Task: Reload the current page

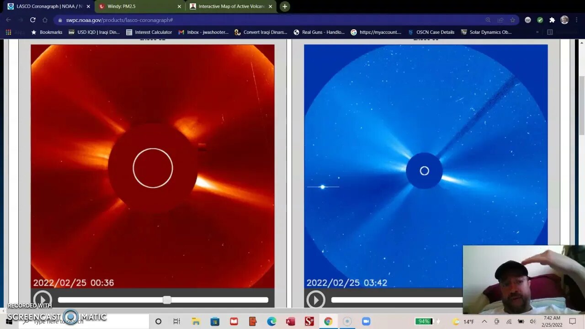Action: (32, 20)
